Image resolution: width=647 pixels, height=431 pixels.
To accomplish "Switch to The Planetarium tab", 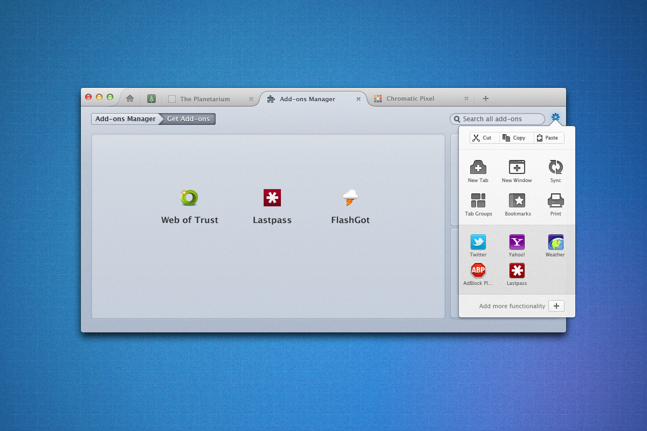I will click(x=205, y=99).
